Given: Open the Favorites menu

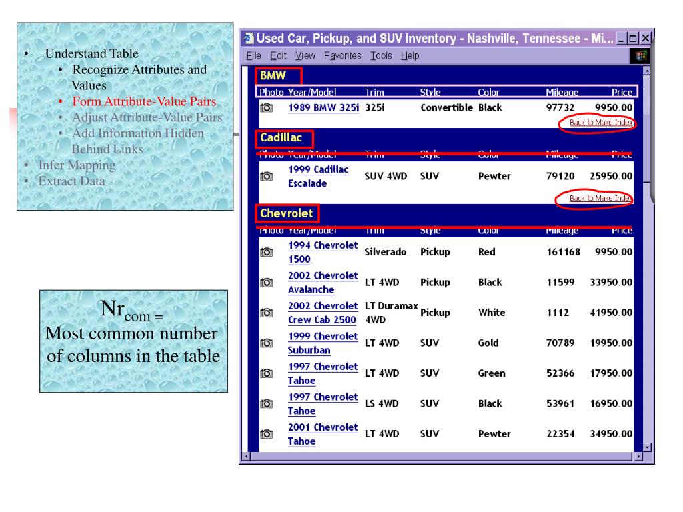Looking at the screenshot, I should (x=342, y=56).
